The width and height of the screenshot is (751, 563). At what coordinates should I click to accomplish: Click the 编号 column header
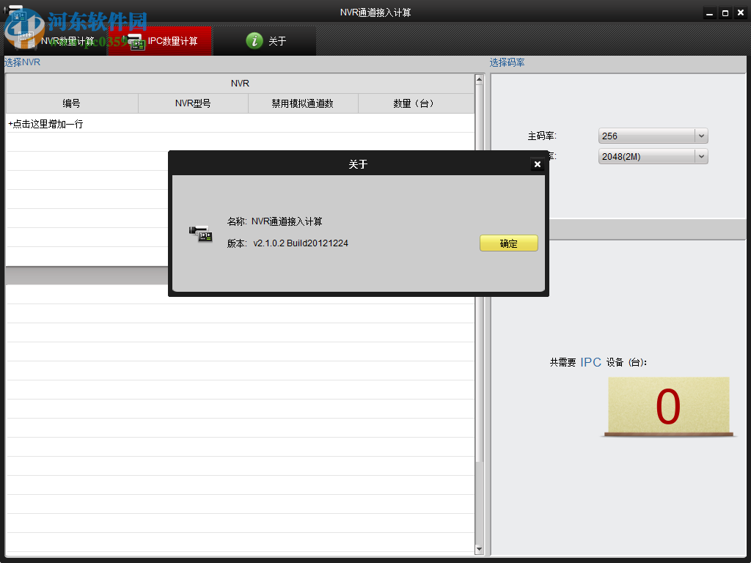71,103
